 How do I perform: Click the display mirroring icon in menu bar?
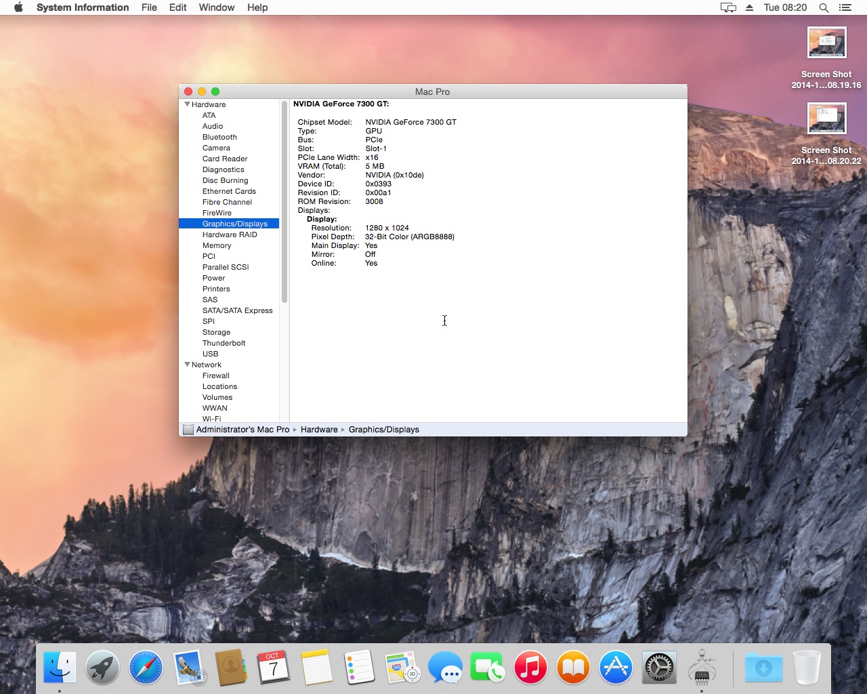(728, 7)
